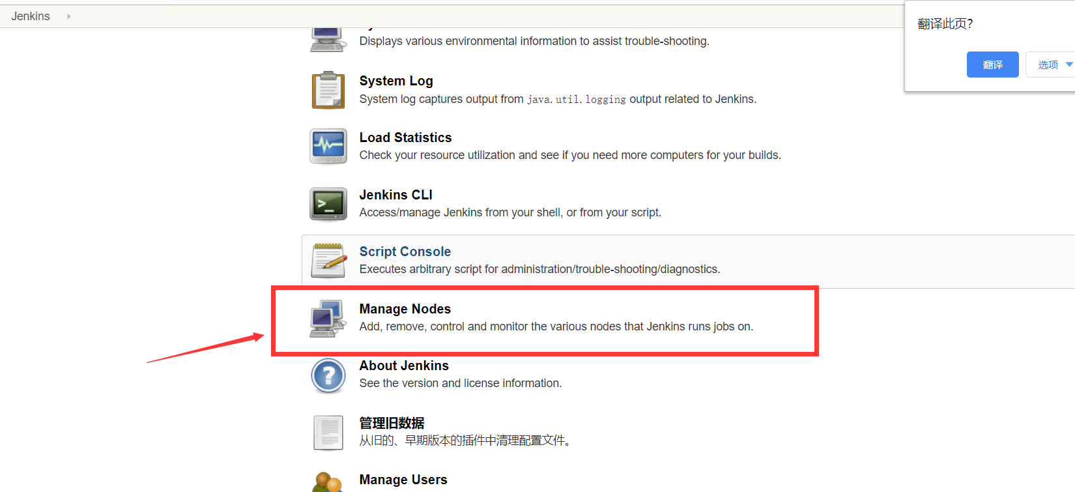The image size is (1075, 492).
Task: Click the Script Console notepad icon
Action: tap(328, 261)
